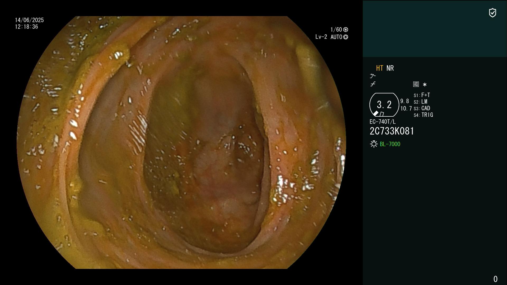This screenshot has height=285, width=507.
Task: Click the endoscopic live image view
Action: tap(181, 142)
